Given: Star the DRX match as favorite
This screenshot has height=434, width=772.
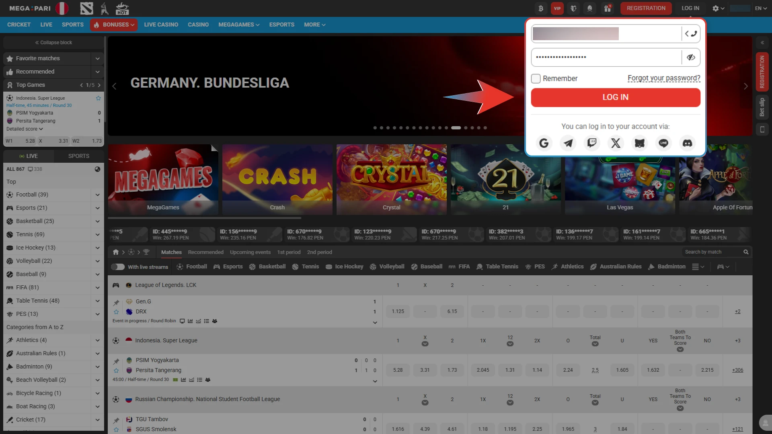Looking at the screenshot, I should (x=116, y=312).
